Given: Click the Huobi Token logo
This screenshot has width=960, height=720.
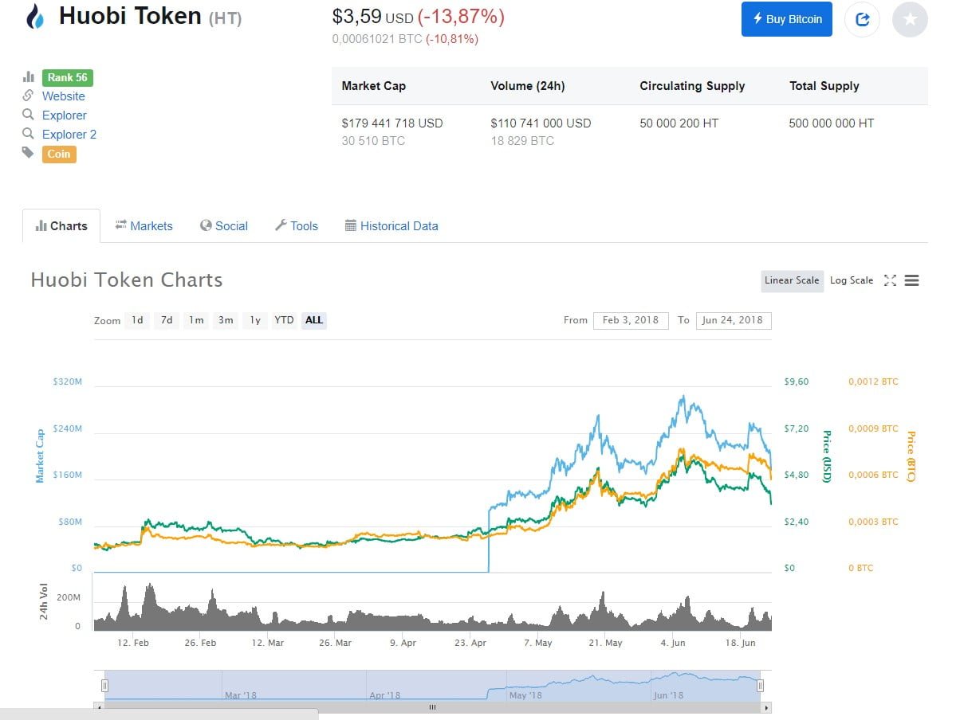Looking at the screenshot, I should (x=33, y=17).
